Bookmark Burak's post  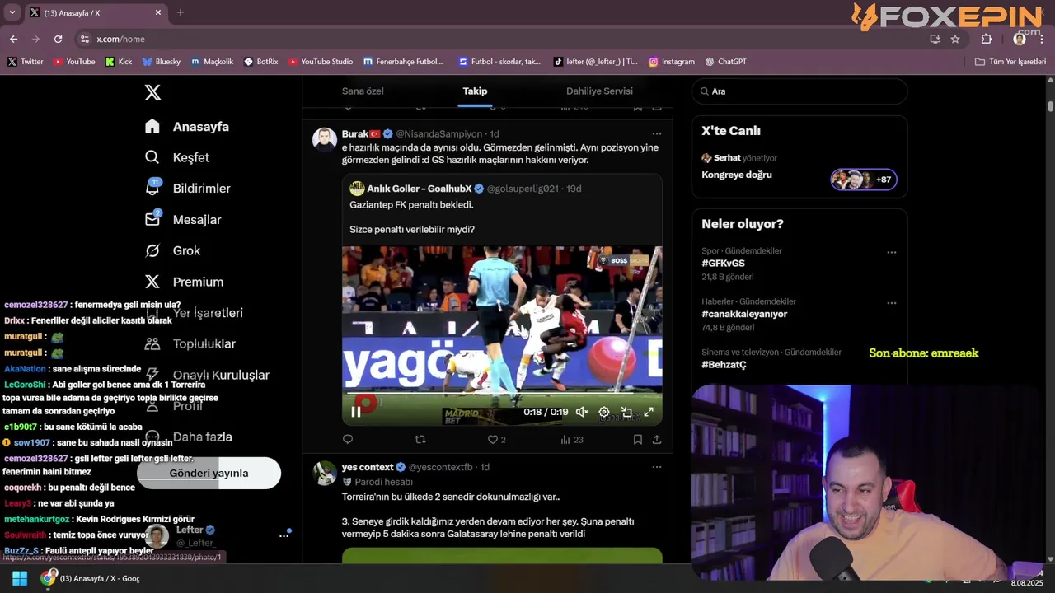pyautogui.click(x=638, y=440)
